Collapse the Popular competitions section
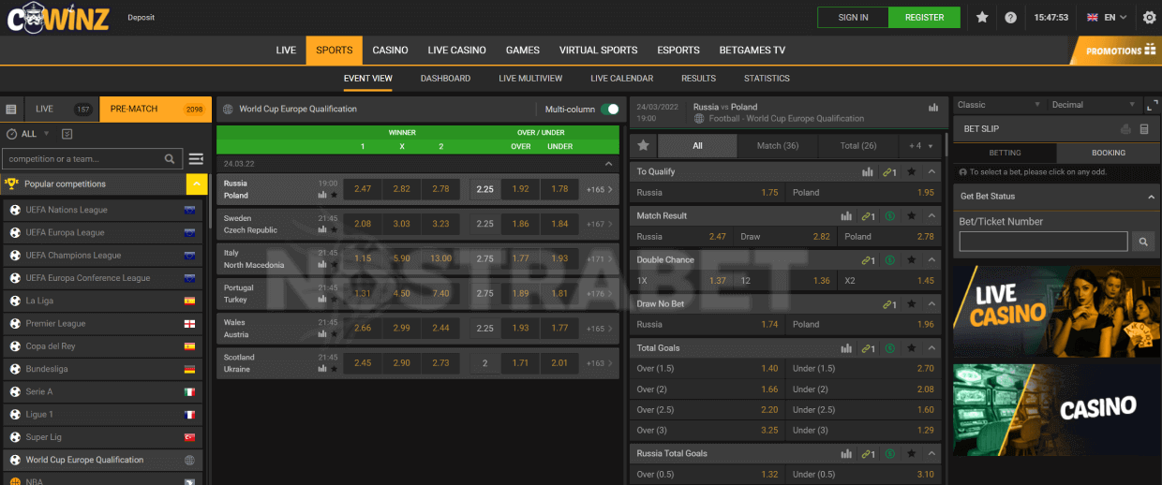This screenshot has width=1162, height=485. pyautogui.click(x=197, y=184)
